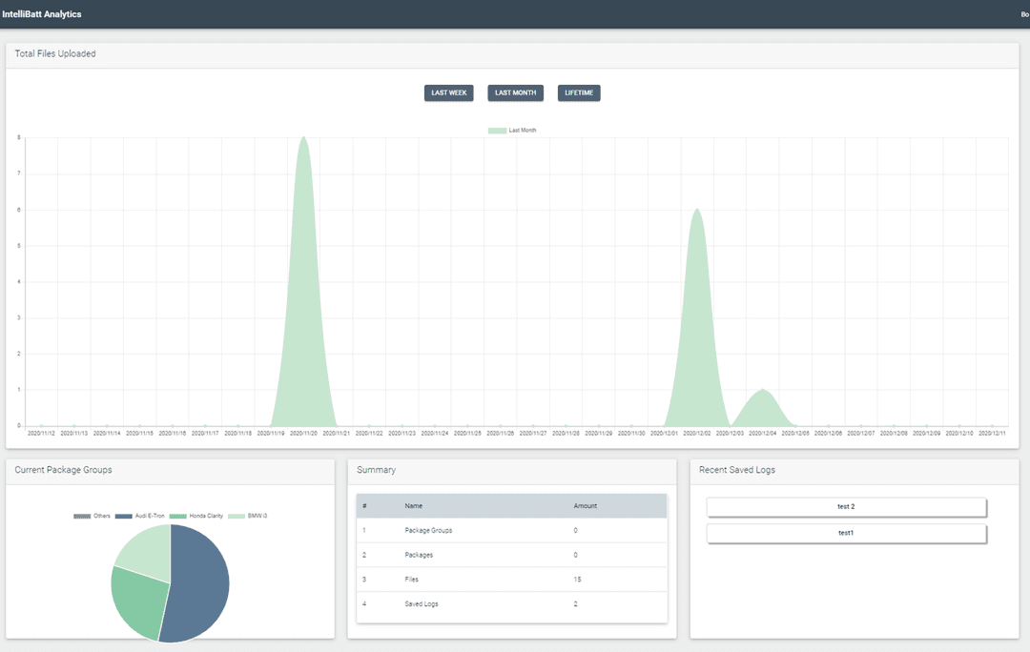Toggle the Honda Clarity legend swatch

[x=178, y=516]
